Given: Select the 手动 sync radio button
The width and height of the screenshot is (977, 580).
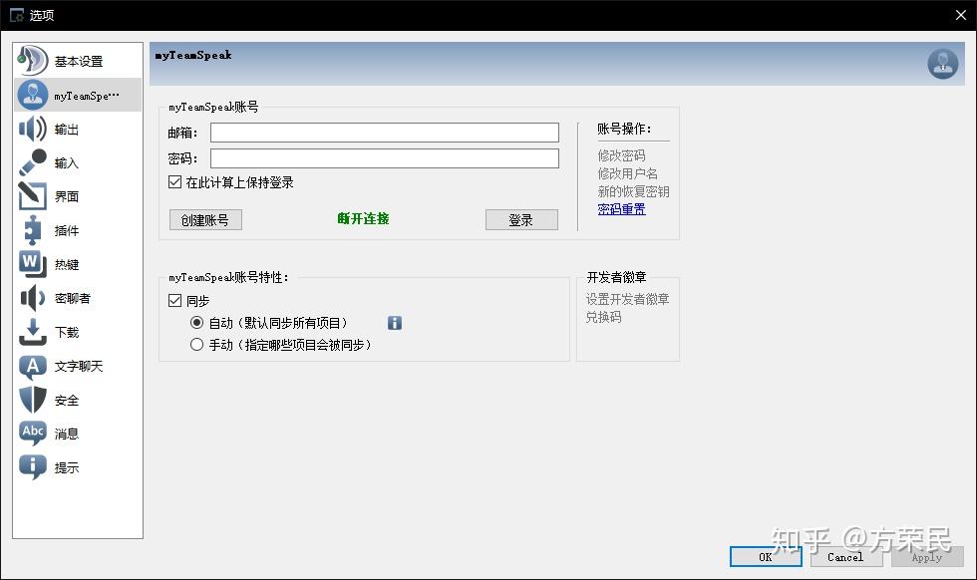Looking at the screenshot, I should 196,345.
